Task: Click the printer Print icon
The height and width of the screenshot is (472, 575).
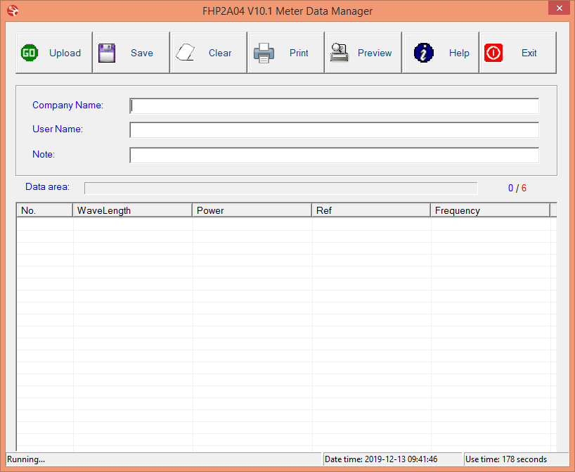Action: coord(264,53)
